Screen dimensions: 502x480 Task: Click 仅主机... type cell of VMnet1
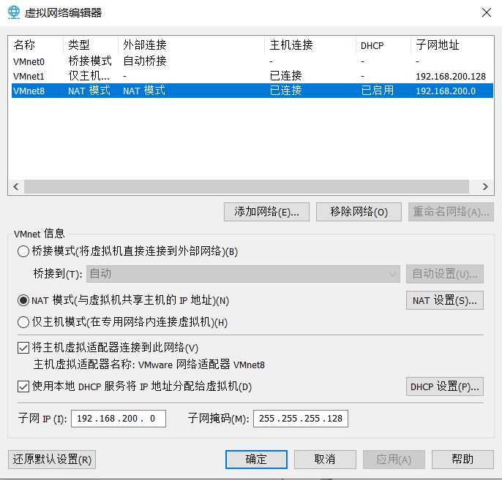pyautogui.click(x=89, y=76)
